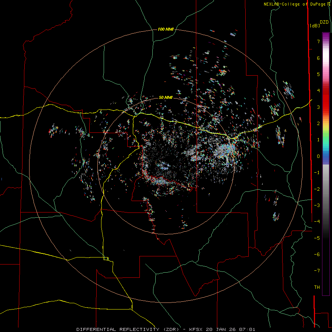Click the 3 dB red area of color scale

[x=326, y=107]
